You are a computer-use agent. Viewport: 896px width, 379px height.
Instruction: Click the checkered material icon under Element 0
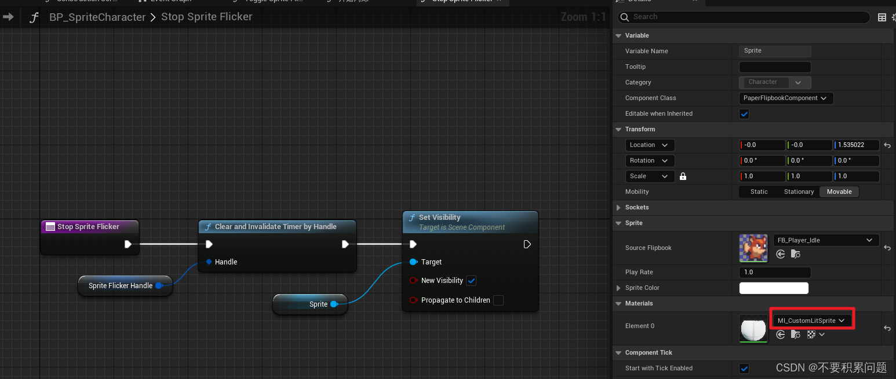811,334
